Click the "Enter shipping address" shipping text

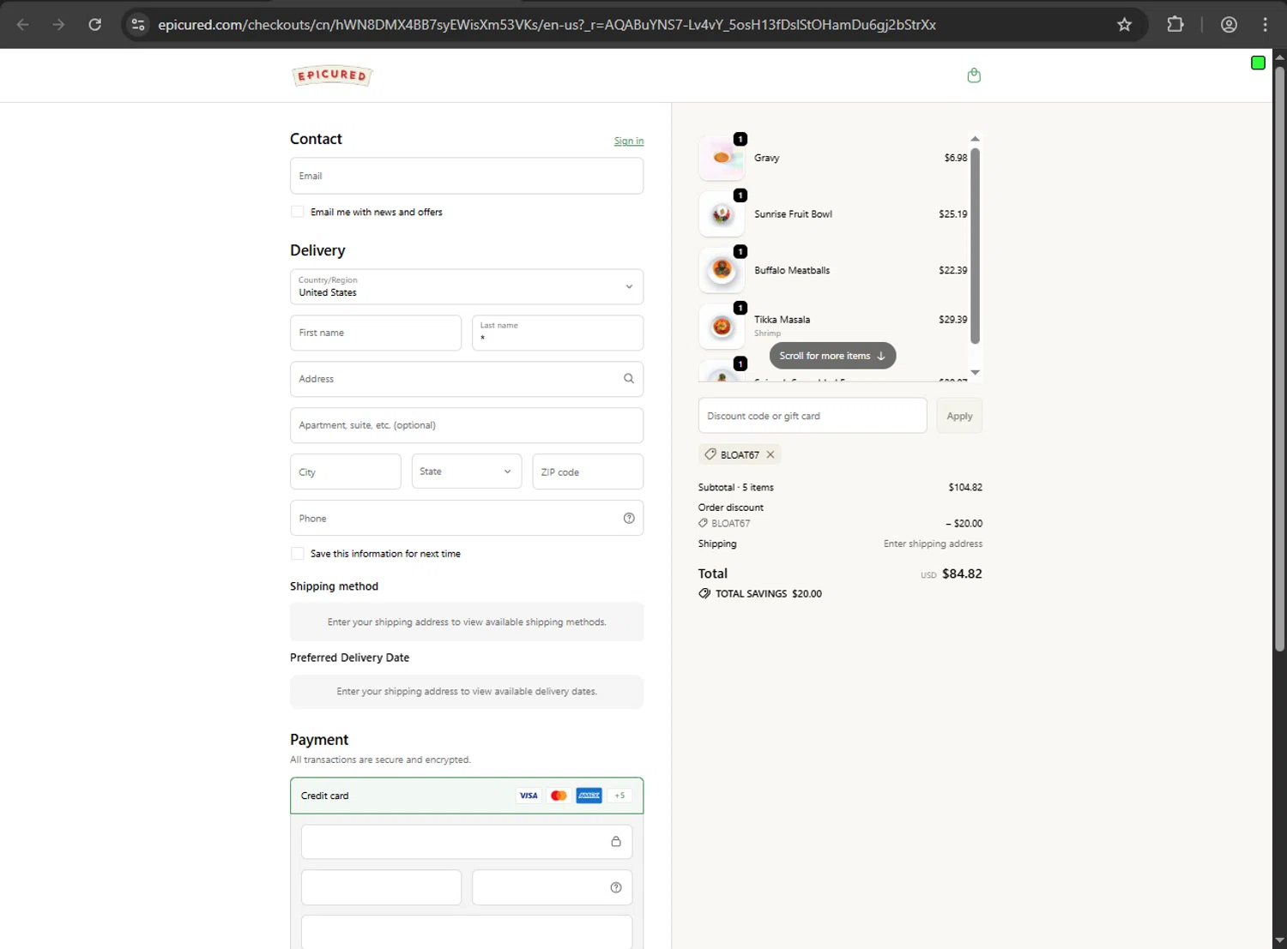coord(933,544)
